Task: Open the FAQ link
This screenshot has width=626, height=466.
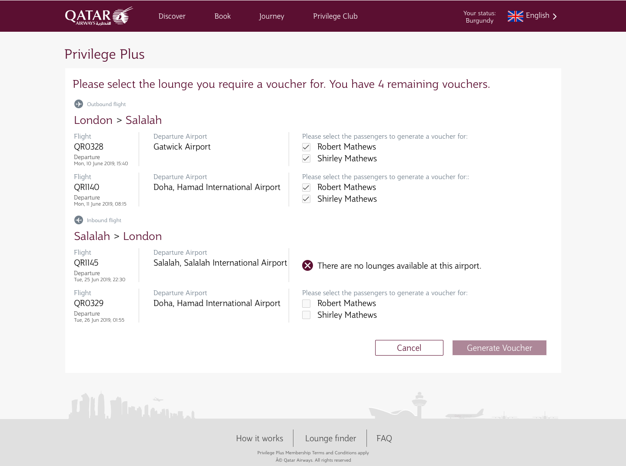Action: [384, 438]
